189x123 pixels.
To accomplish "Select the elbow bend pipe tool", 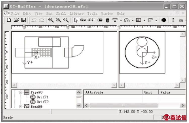I will point(150,20).
